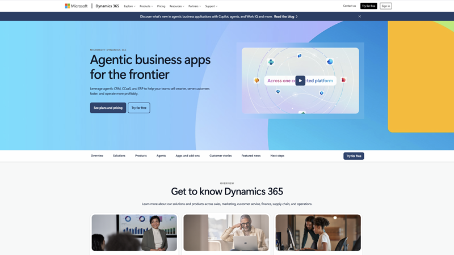
Task: Open card with man using laptop
Action: (226, 233)
